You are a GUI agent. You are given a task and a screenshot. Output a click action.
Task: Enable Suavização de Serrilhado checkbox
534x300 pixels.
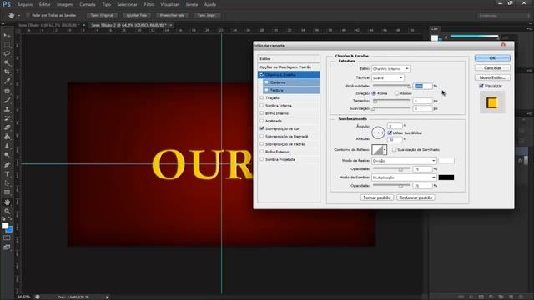(395, 150)
